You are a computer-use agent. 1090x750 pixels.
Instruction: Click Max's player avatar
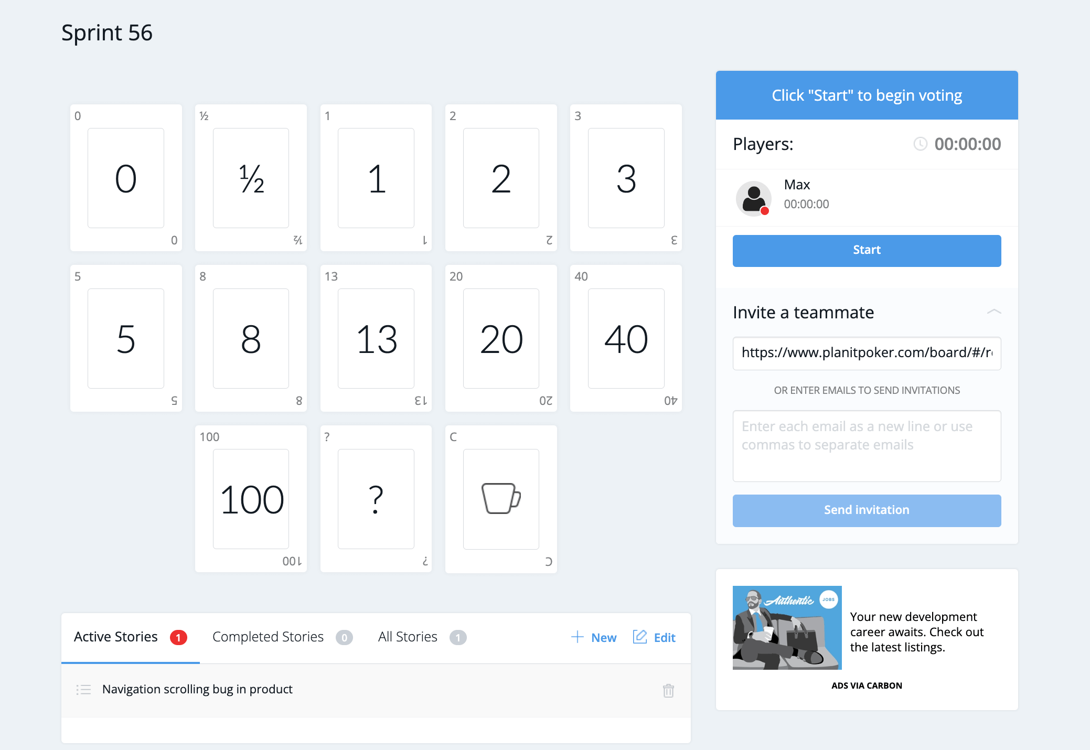(754, 198)
